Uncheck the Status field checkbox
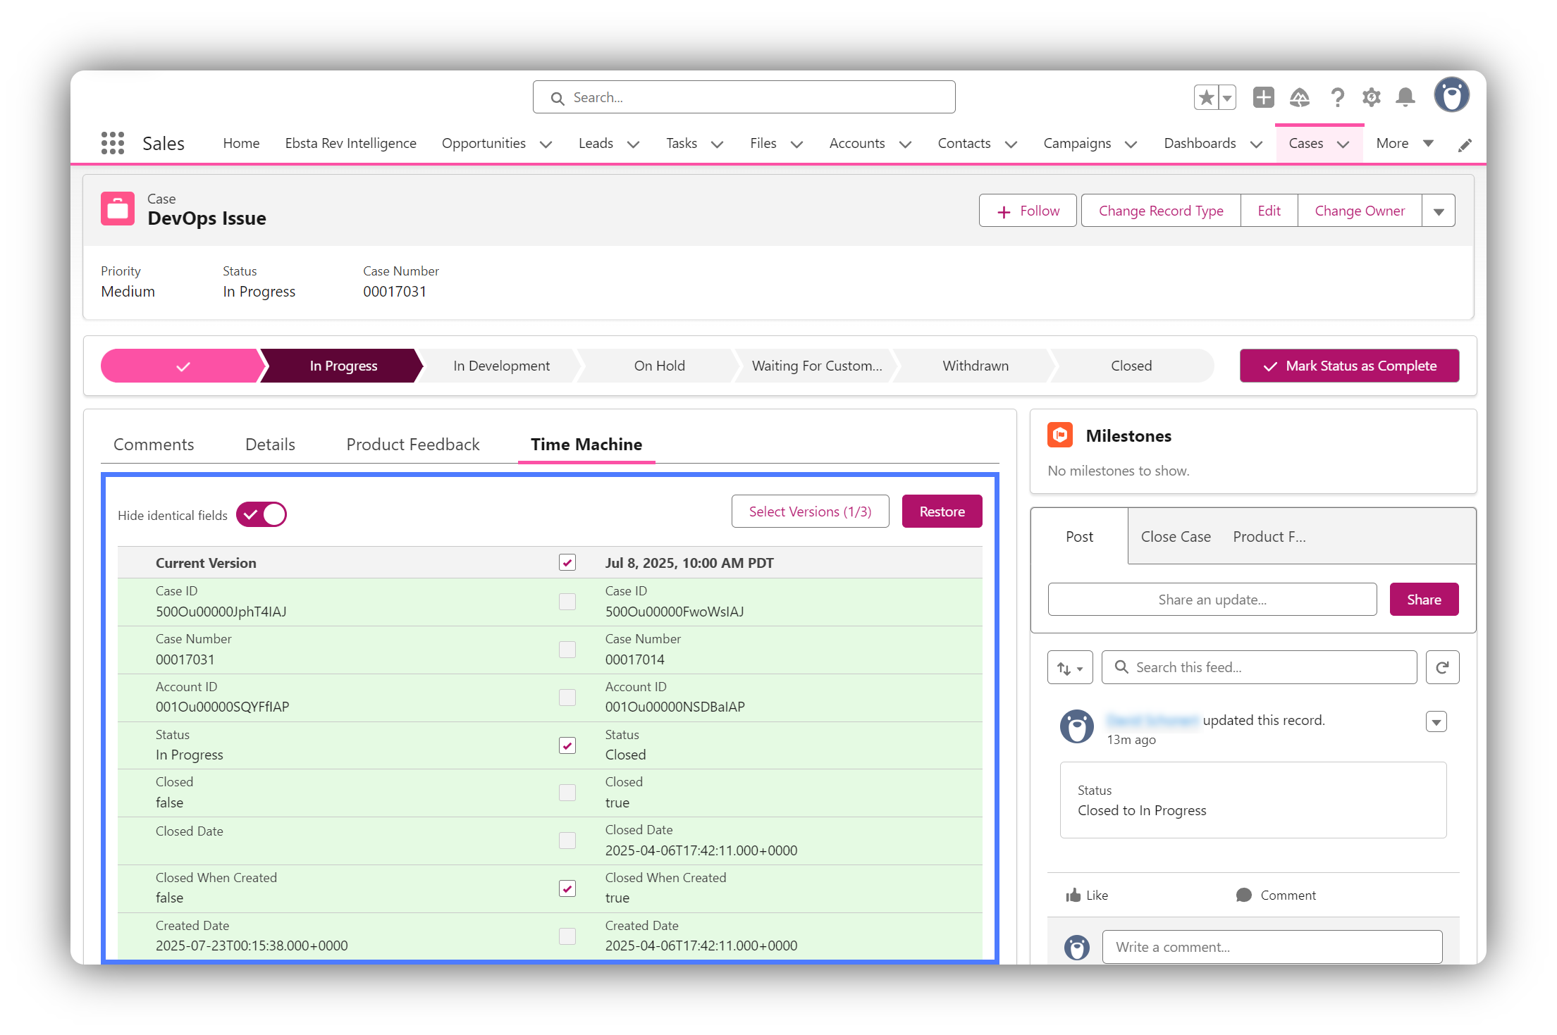 [x=567, y=745]
